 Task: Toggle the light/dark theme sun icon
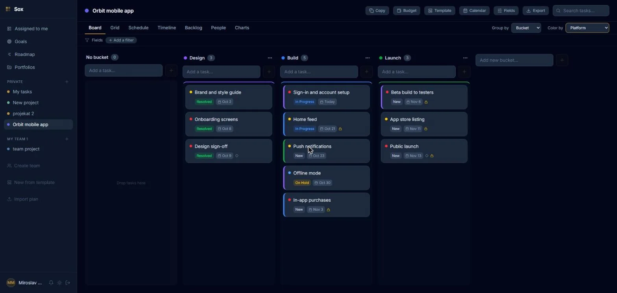(x=59, y=283)
